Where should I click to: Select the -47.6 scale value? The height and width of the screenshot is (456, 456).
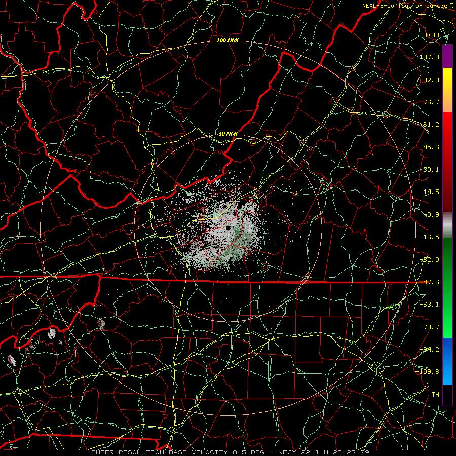click(x=429, y=282)
